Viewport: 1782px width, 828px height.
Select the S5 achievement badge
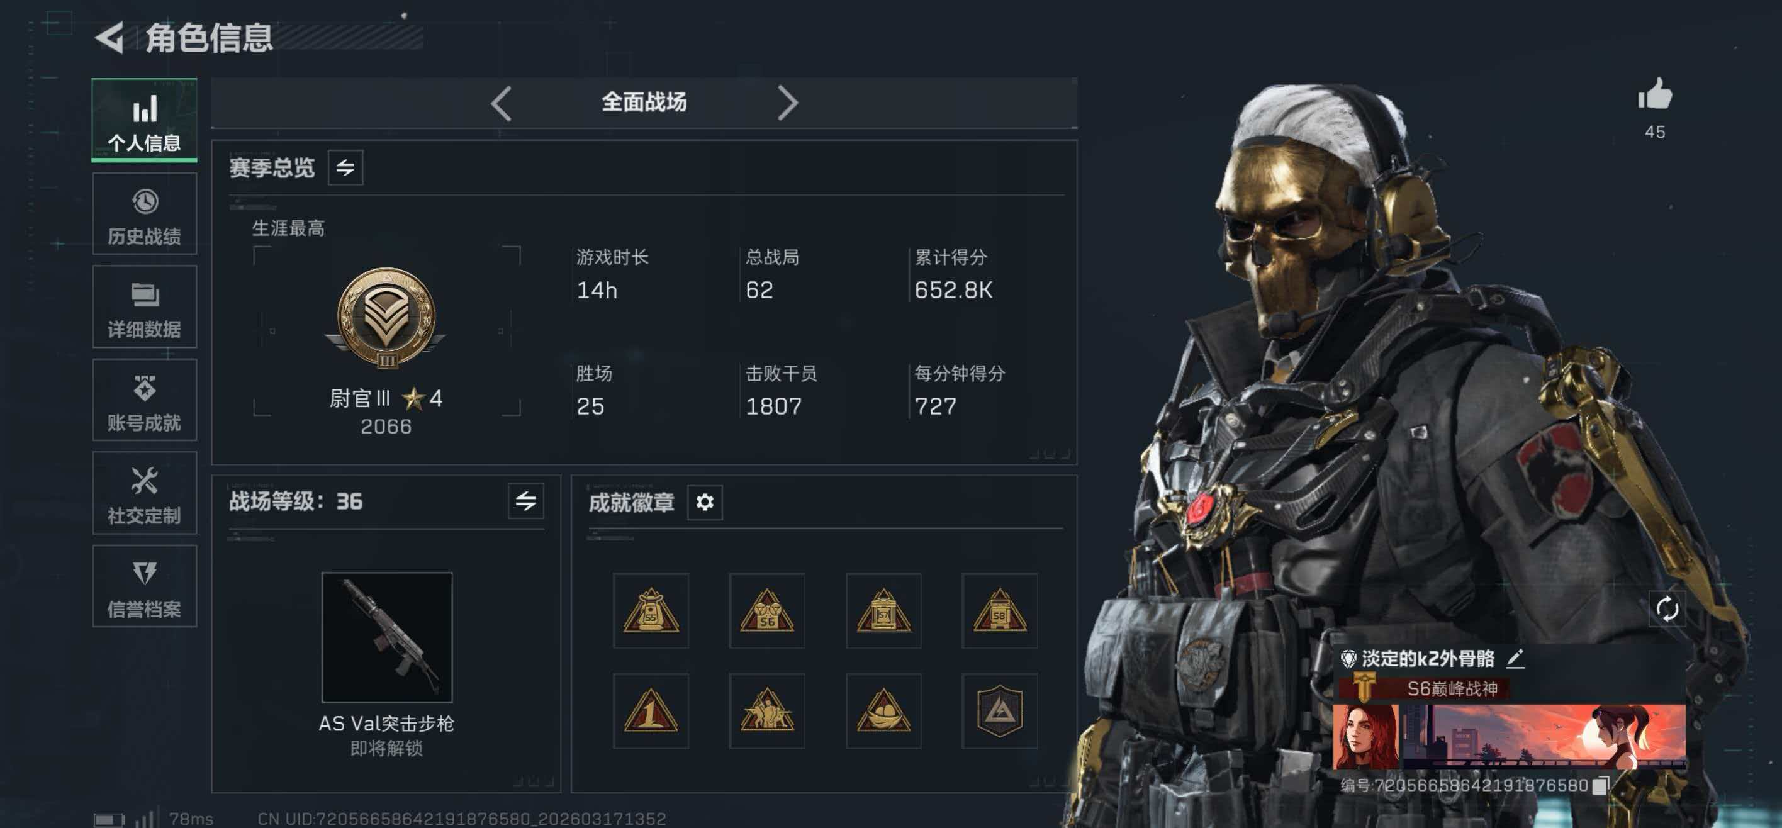(650, 611)
